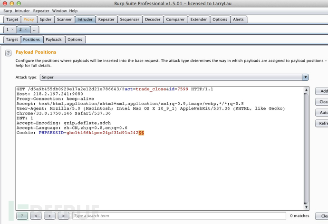Click the Accept-Encoding header line
Viewport: 328px width, 224px height.
point(64,123)
